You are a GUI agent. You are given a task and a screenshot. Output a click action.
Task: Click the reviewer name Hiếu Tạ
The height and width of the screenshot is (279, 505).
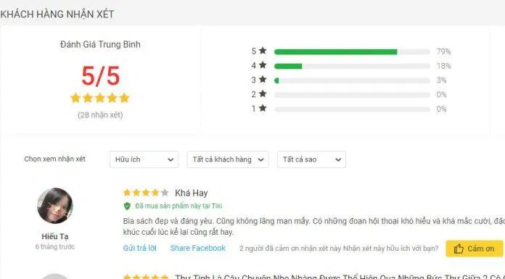point(55,236)
